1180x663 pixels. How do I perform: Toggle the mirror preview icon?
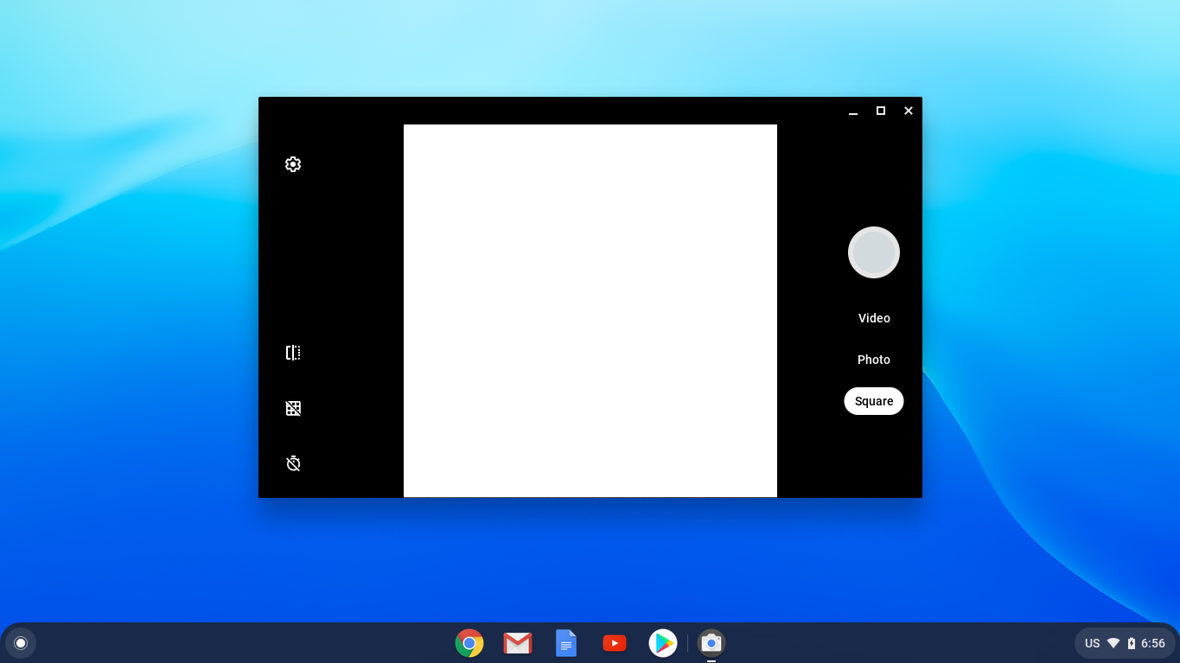click(x=293, y=353)
